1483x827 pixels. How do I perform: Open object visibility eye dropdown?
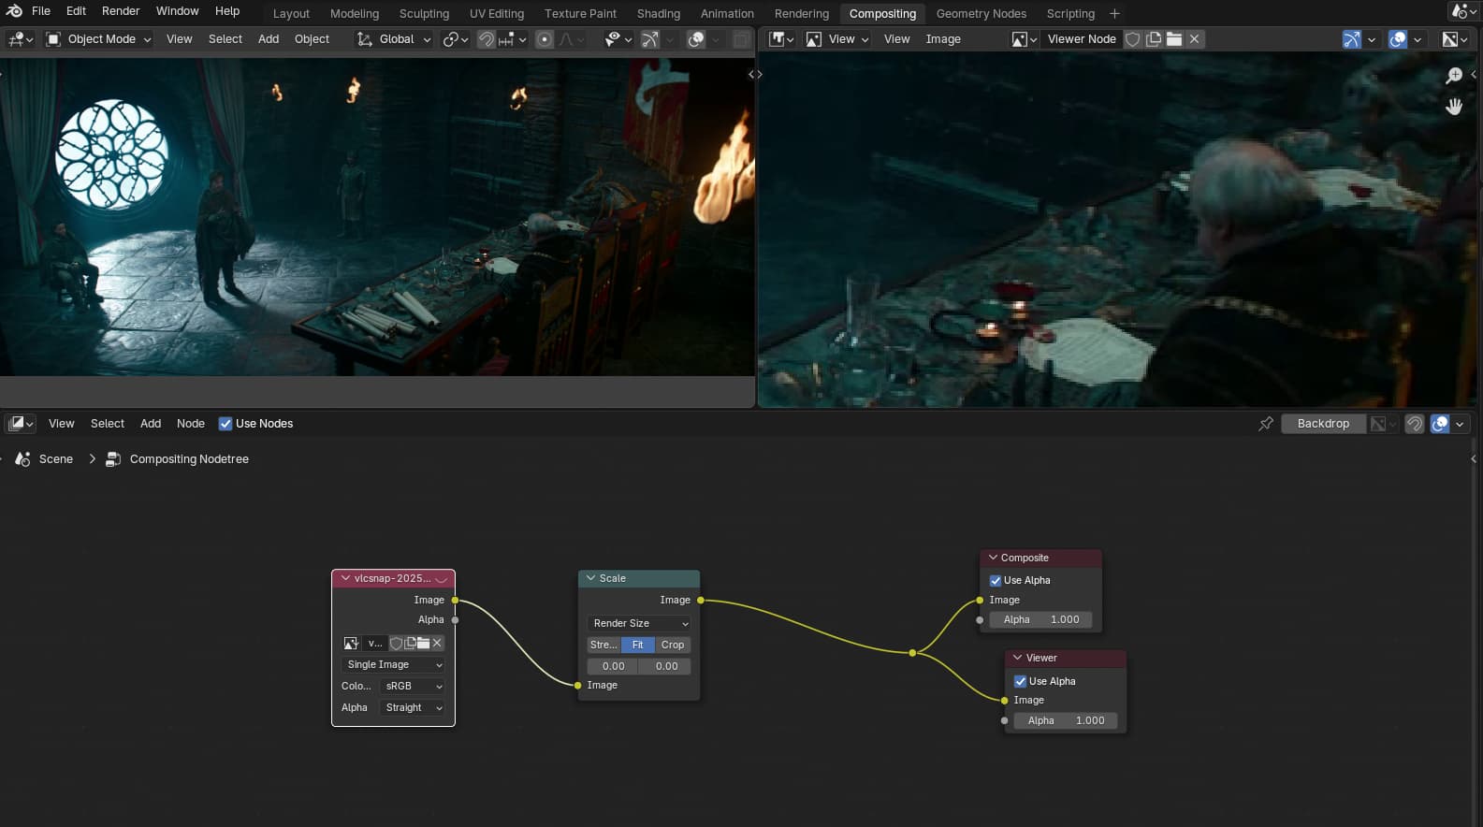[x=618, y=39]
